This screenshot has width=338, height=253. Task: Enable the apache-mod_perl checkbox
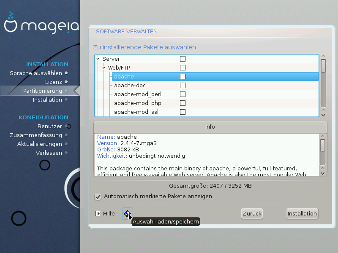point(183,94)
